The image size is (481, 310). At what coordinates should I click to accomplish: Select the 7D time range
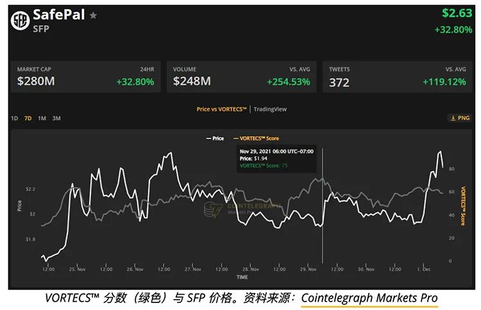pyautogui.click(x=28, y=118)
